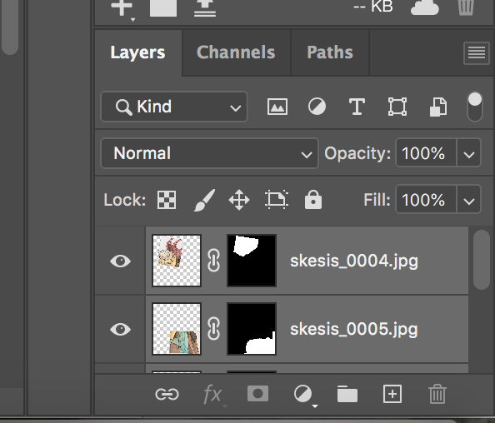Open the Opacity slider dropdown arrow
495x423 pixels.
(469, 153)
